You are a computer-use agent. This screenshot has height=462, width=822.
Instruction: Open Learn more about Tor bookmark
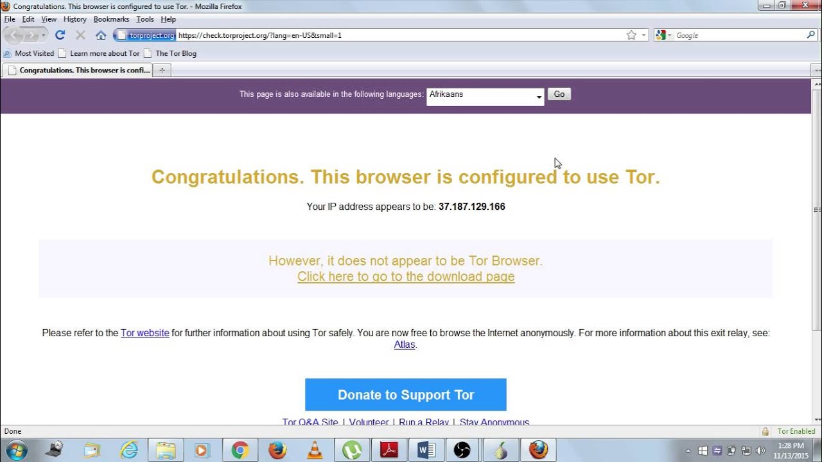click(x=99, y=53)
